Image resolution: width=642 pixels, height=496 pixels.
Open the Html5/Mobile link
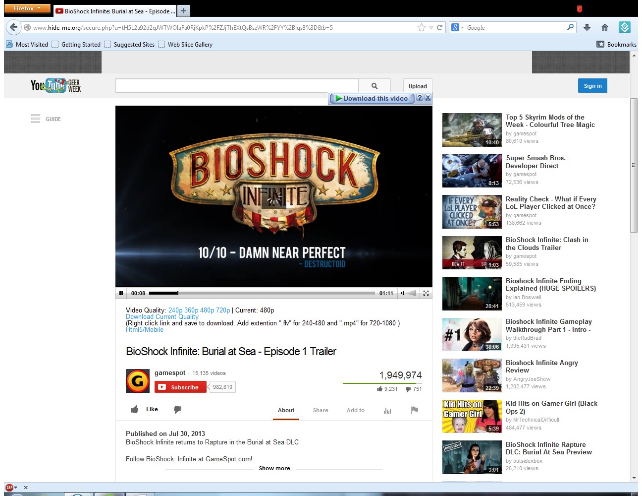(x=145, y=329)
